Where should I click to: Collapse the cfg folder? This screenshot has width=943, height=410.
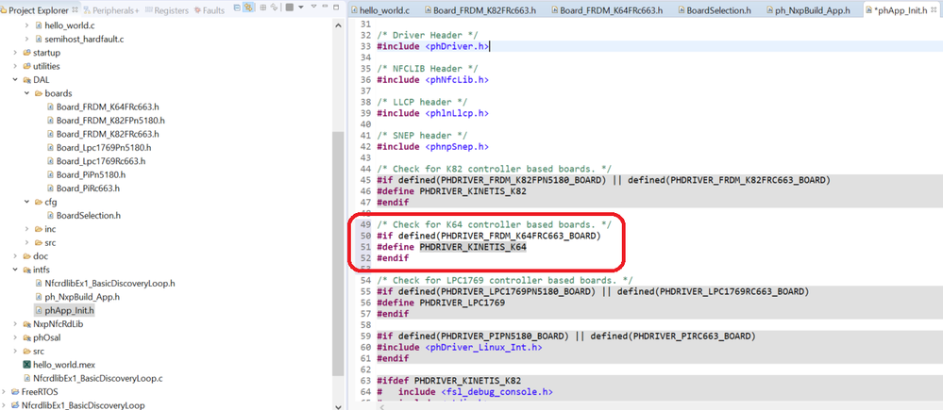[x=27, y=202]
